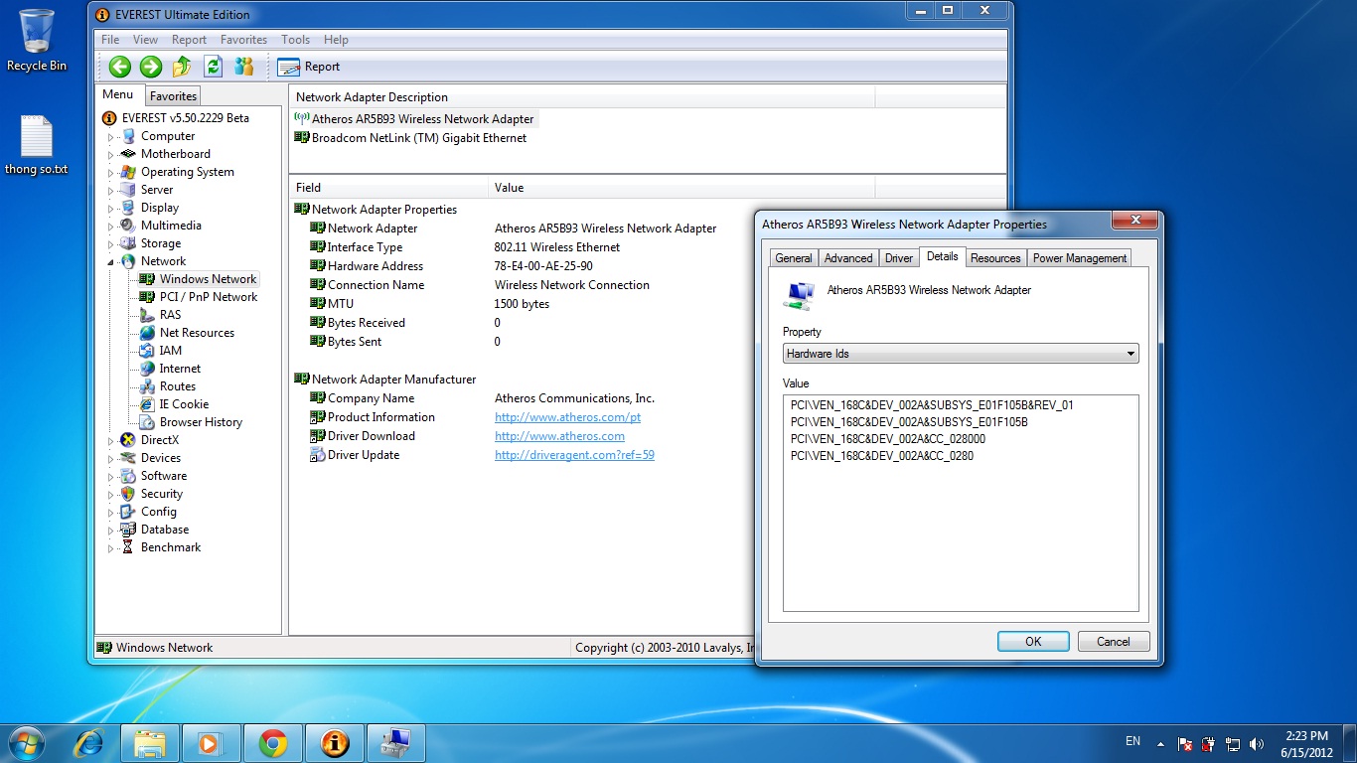
Task: Open Manage users toolbar icon
Action: point(243,67)
